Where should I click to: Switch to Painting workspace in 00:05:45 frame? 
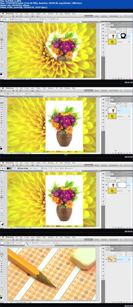(104, 165)
